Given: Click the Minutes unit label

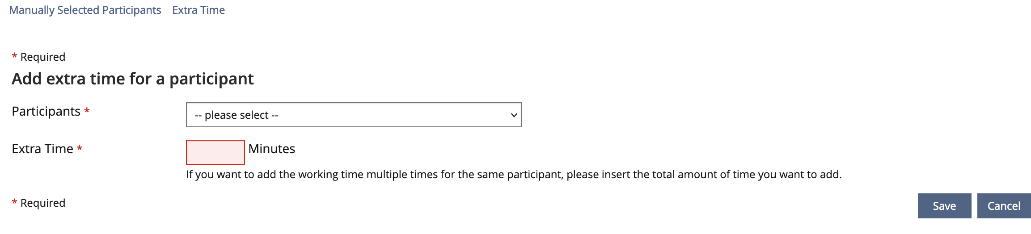Looking at the screenshot, I should click(272, 149).
